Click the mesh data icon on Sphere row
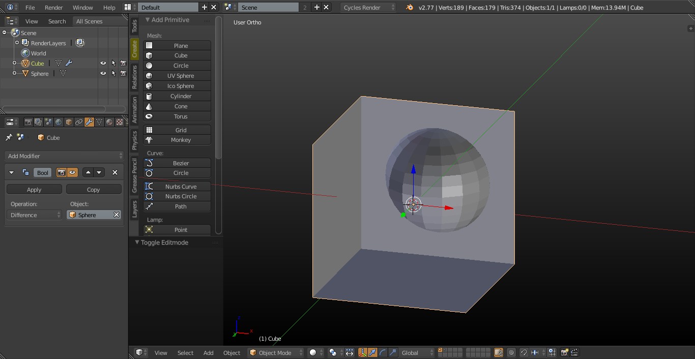This screenshot has width=695, height=359. 63,73
